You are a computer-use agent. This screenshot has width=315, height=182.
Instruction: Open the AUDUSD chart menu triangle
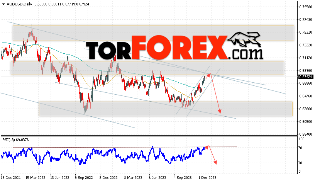(3, 4)
